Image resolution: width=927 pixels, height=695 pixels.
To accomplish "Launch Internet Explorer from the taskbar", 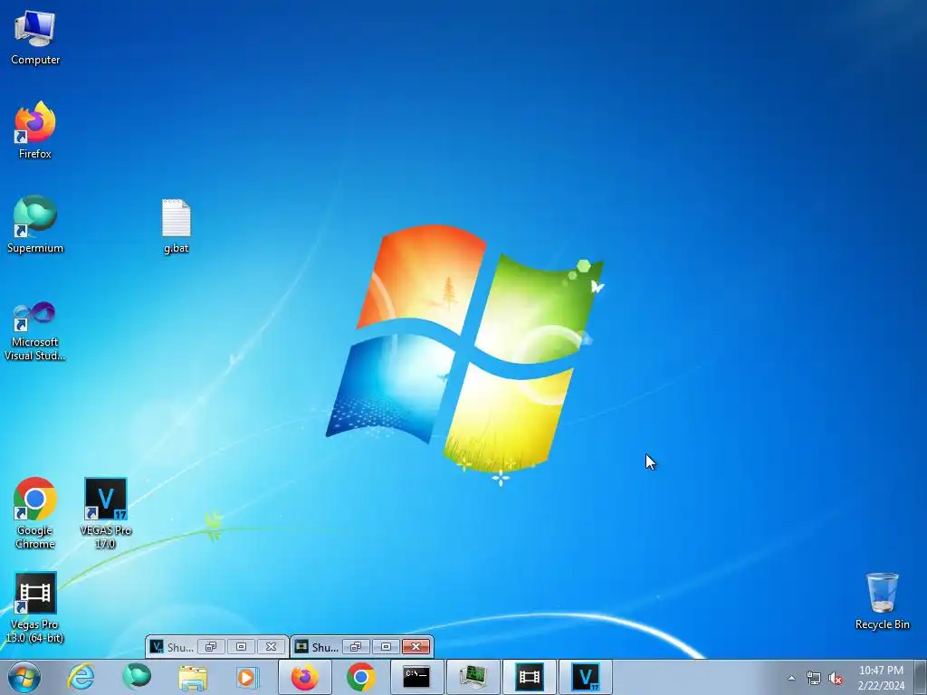I will (81, 677).
